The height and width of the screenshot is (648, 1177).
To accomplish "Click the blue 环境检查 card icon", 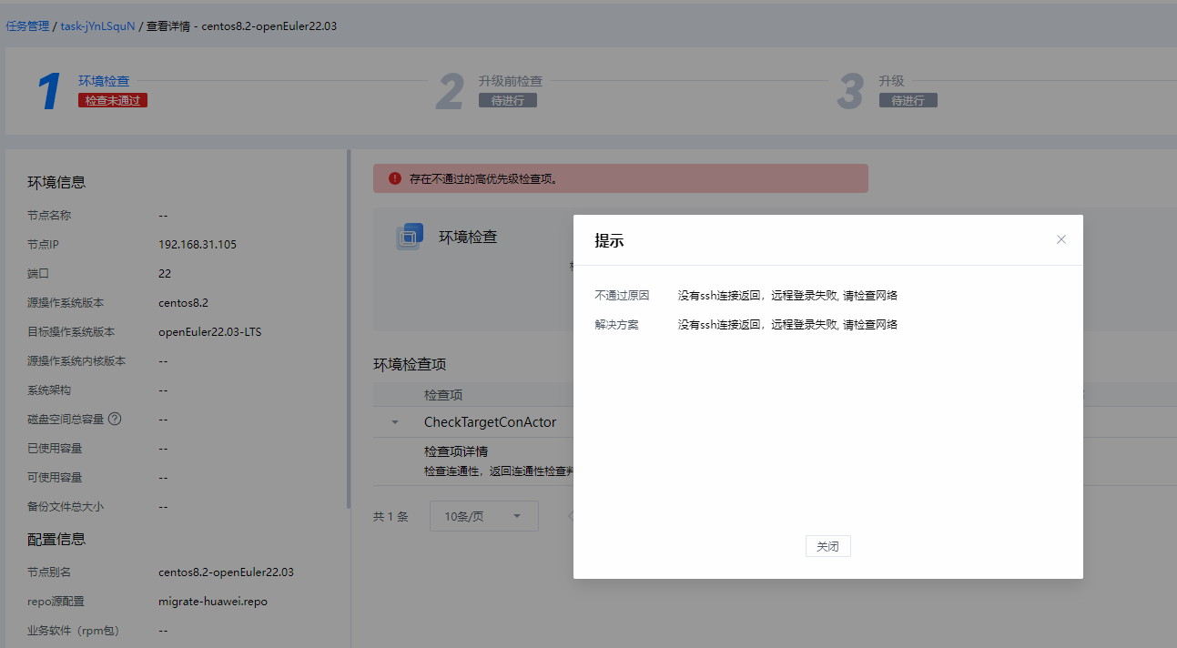I will [x=410, y=237].
